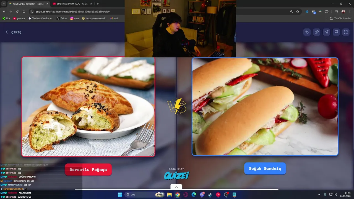Show hidden system tray icons
Image resolution: width=354 pixels, height=199 pixels.
coord(319,195)
